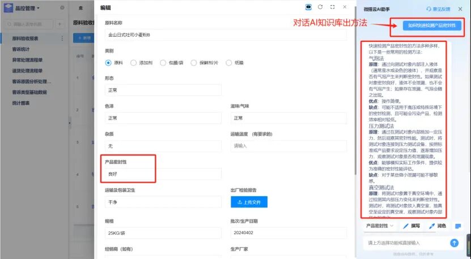Click the 批次/生产日期 input with 20240402
Image resolution: width=471 pixels, height=259 pixels.
coord(288,233)
